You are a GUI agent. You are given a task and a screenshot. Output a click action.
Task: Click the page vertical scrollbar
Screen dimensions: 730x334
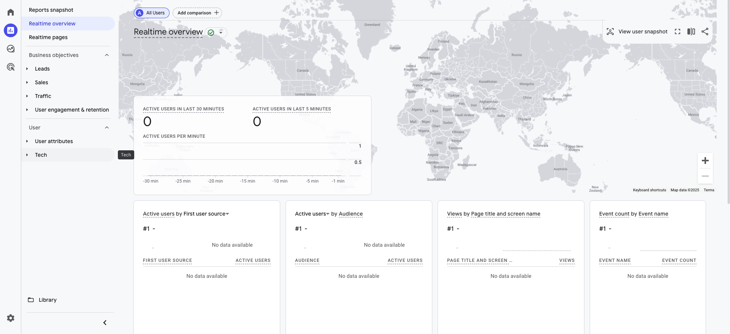(x=728, y=102)
